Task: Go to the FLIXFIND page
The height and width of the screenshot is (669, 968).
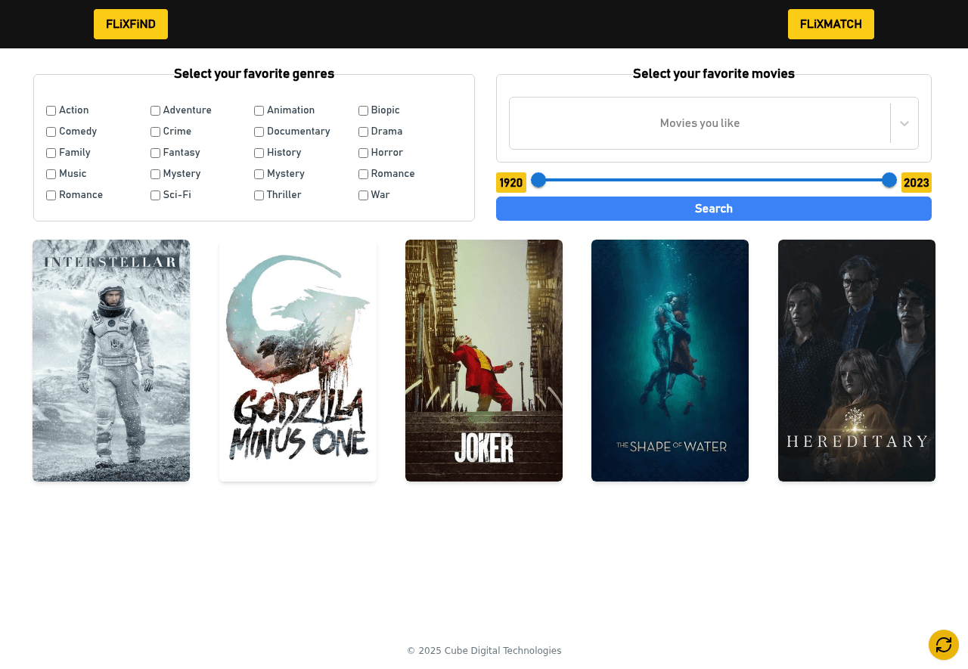Action: [130, 23]
